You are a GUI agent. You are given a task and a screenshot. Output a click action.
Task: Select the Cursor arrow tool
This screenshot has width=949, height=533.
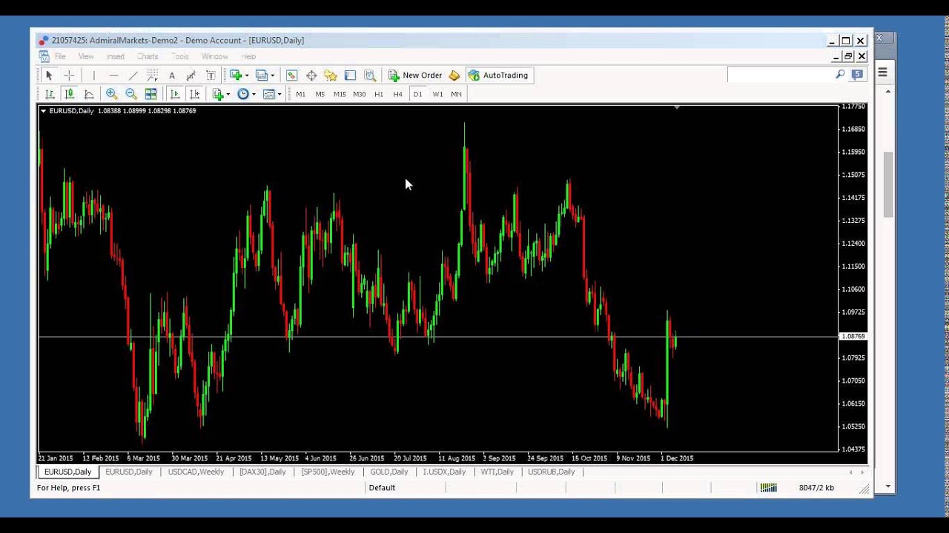coord(49,76)
